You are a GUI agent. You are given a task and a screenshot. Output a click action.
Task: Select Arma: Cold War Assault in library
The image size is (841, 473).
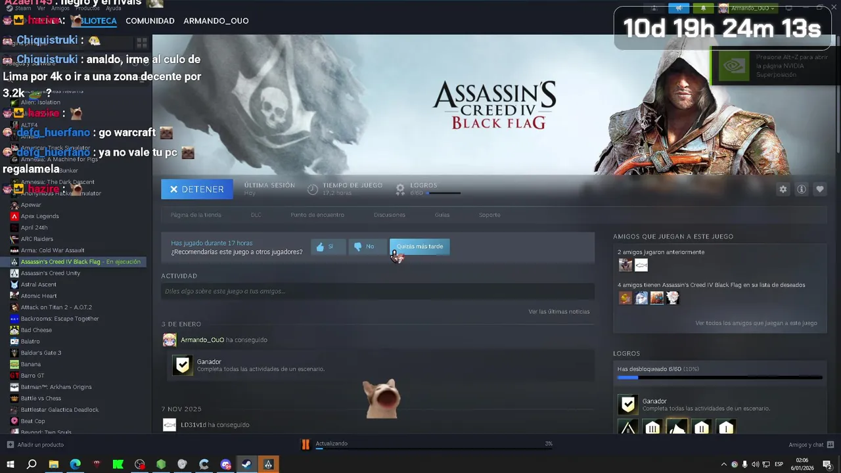click(53, 250)
